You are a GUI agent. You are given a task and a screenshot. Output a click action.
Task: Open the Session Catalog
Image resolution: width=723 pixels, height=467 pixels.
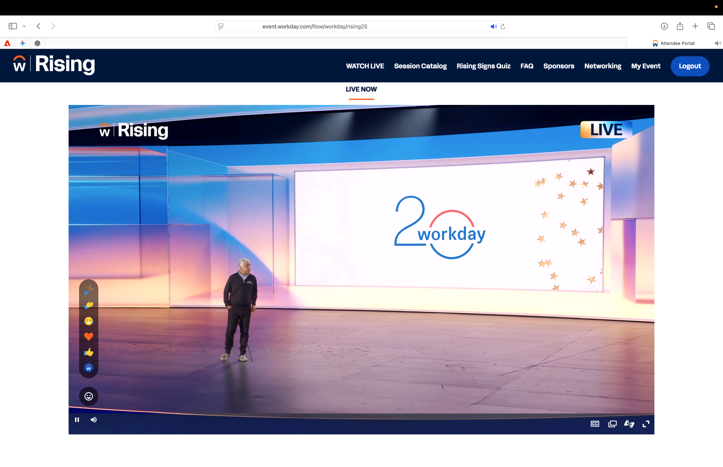[420, 66]
